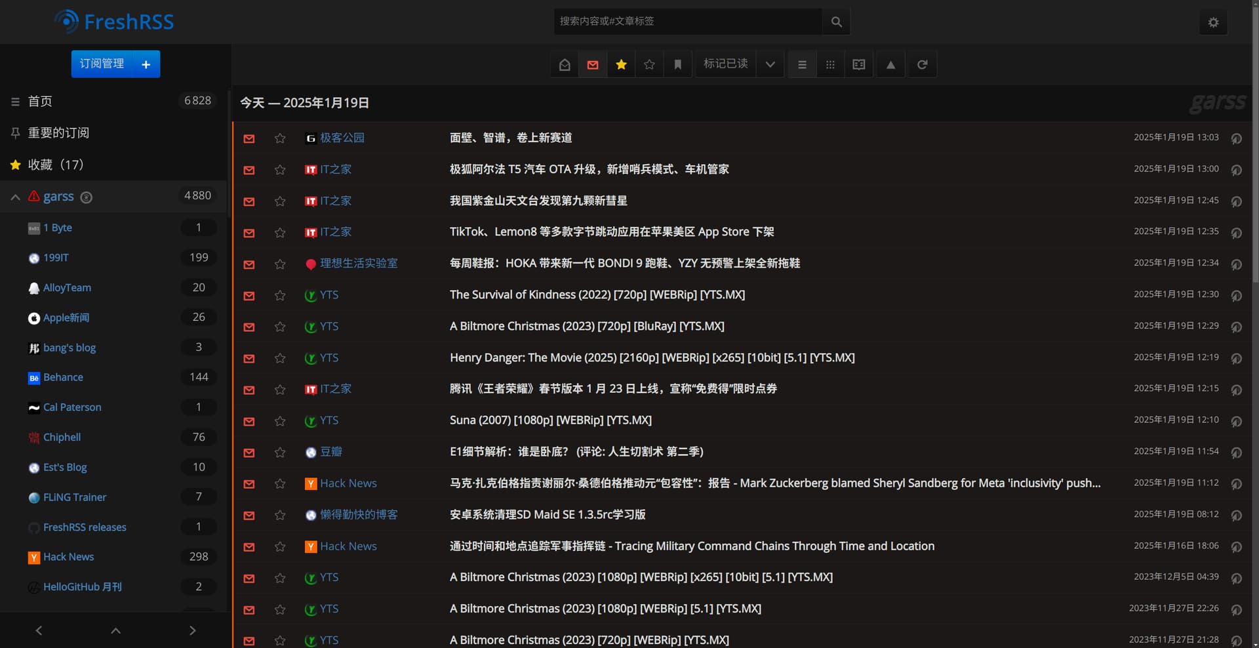Click the search magnifier button
Image resolution: width=1259 pixels, height=648 pixels.
pos(836,22)
